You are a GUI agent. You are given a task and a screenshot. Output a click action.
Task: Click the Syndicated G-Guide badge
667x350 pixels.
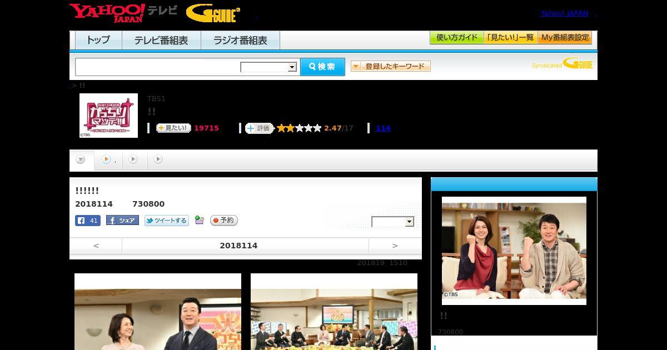[562, 64]
